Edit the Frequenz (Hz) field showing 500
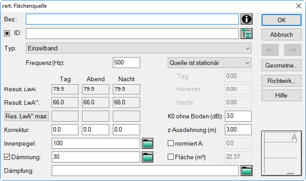306x181 pixels. coord(126,63)
